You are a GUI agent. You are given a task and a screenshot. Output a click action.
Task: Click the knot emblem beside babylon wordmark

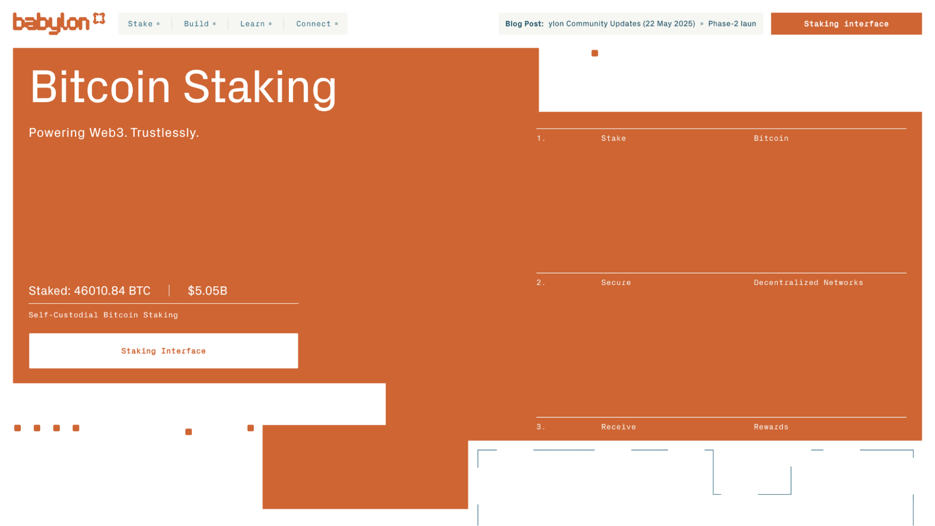(x=99, y=19)
